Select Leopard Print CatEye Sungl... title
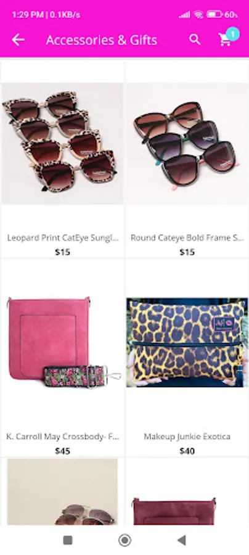Viewport: 249px width, 555px height. click(x=63, y=238)
